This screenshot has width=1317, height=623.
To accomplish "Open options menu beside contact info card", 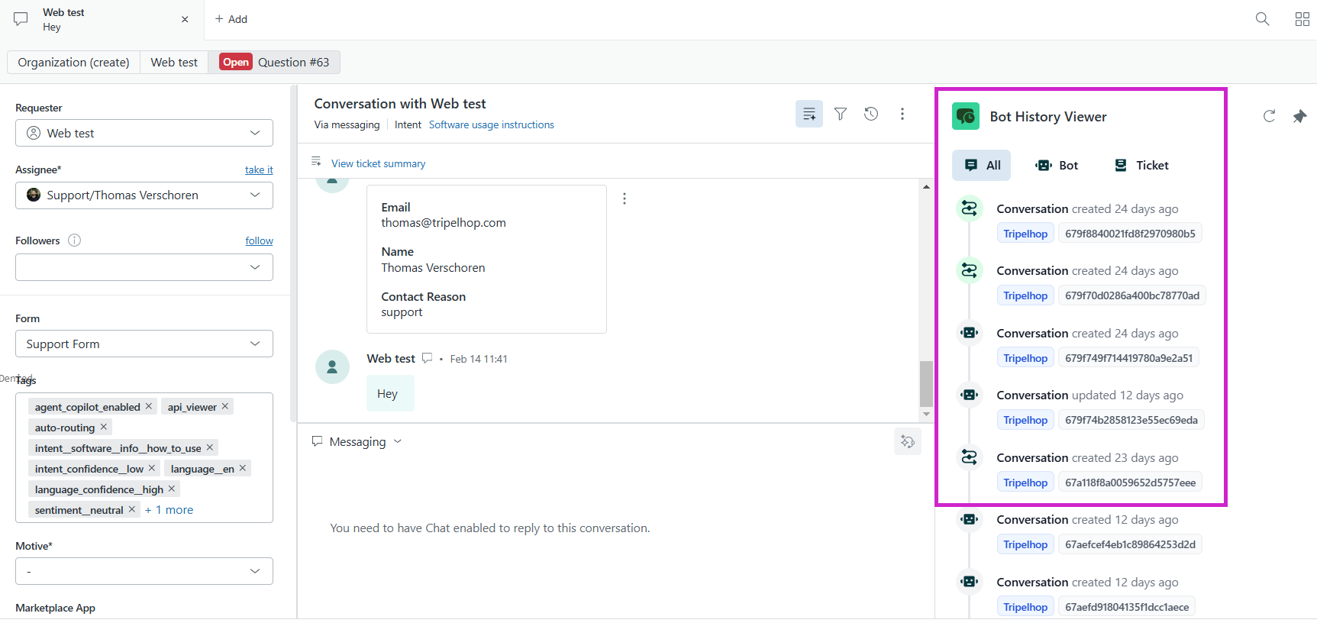I will [625, 199].
